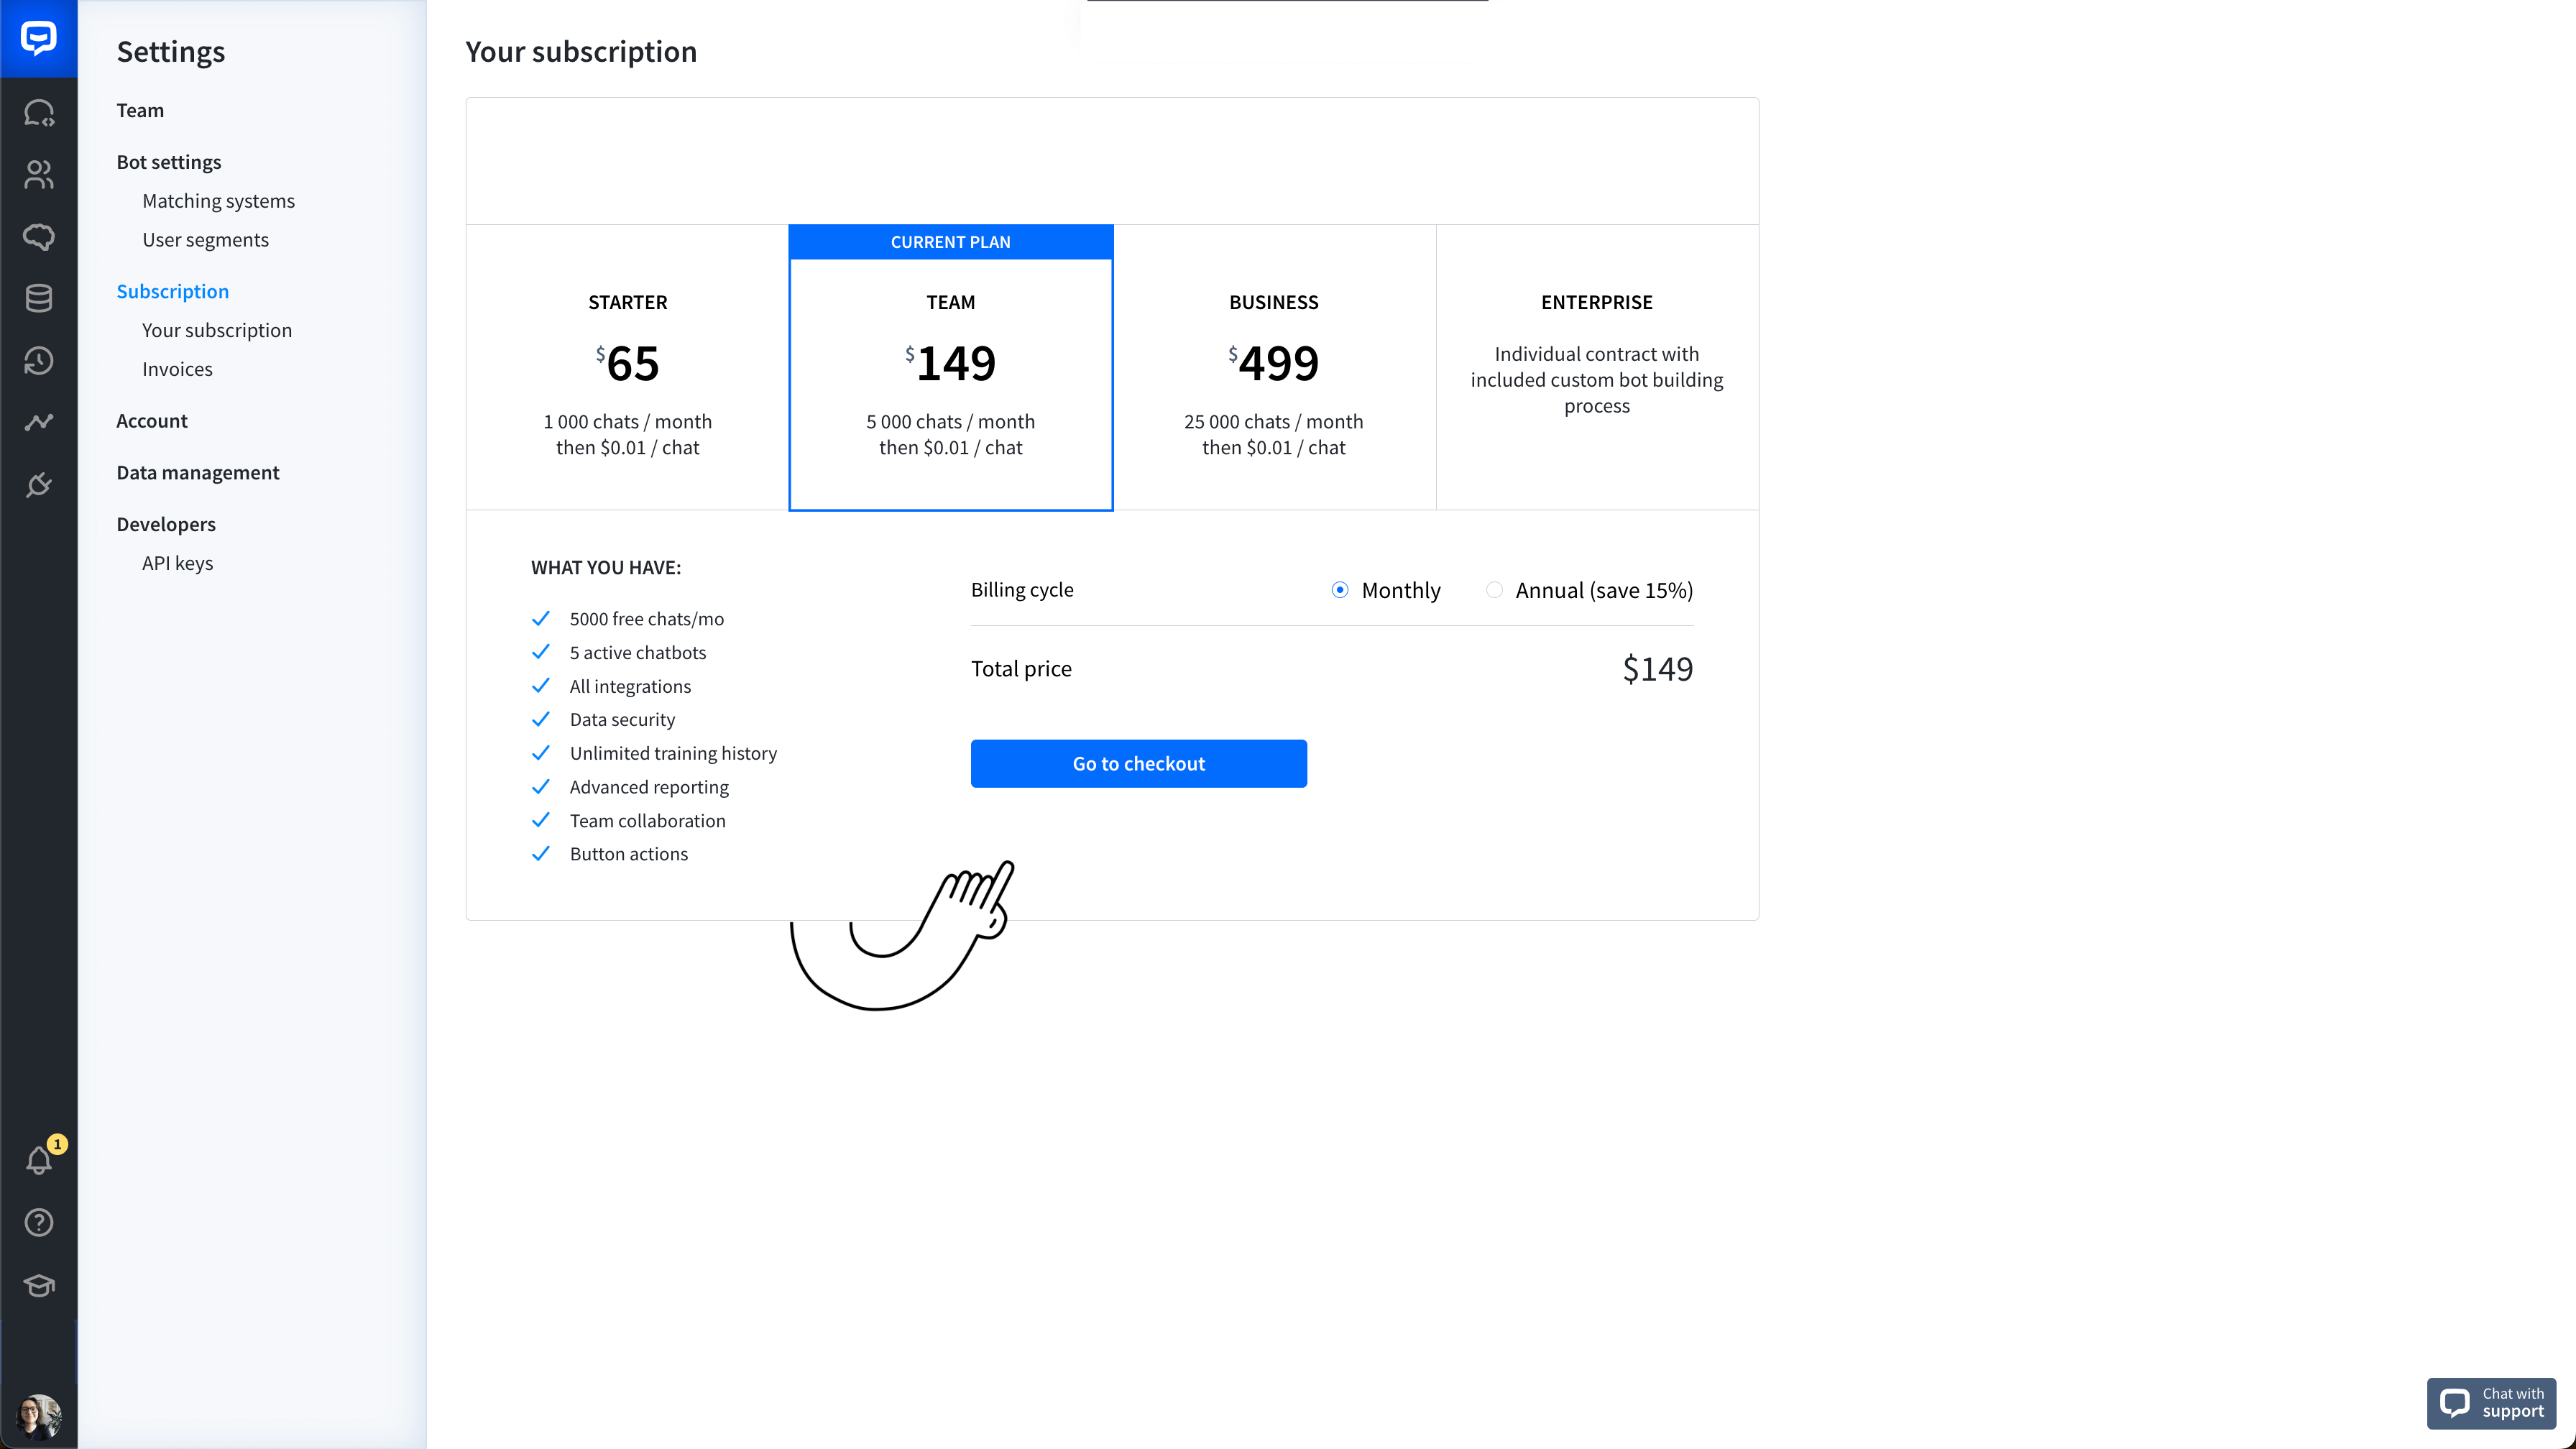Click the '5 active chatbots' feature text
The width and height of the screenshot is (2576, 1449).
[x=637, y=653]
